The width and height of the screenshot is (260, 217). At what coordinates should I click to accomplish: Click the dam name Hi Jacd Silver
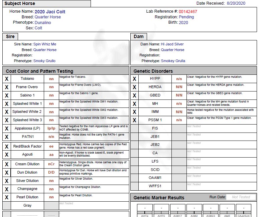[172, 44]
